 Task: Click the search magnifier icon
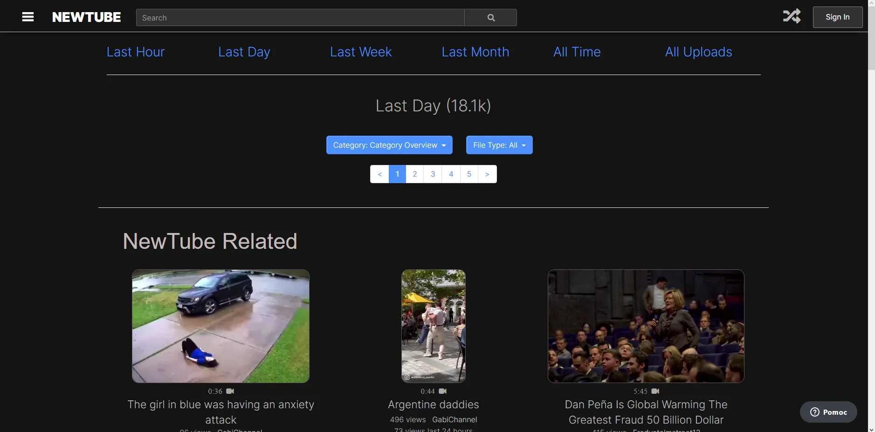(x=491, y=17)
